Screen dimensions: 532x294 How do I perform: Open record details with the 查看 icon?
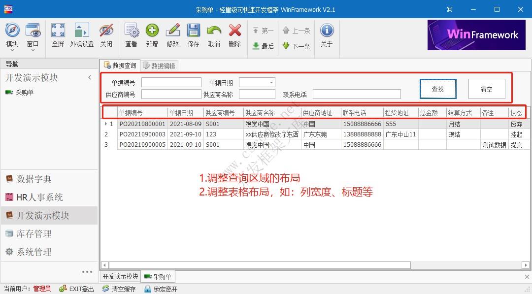[131, 35]
